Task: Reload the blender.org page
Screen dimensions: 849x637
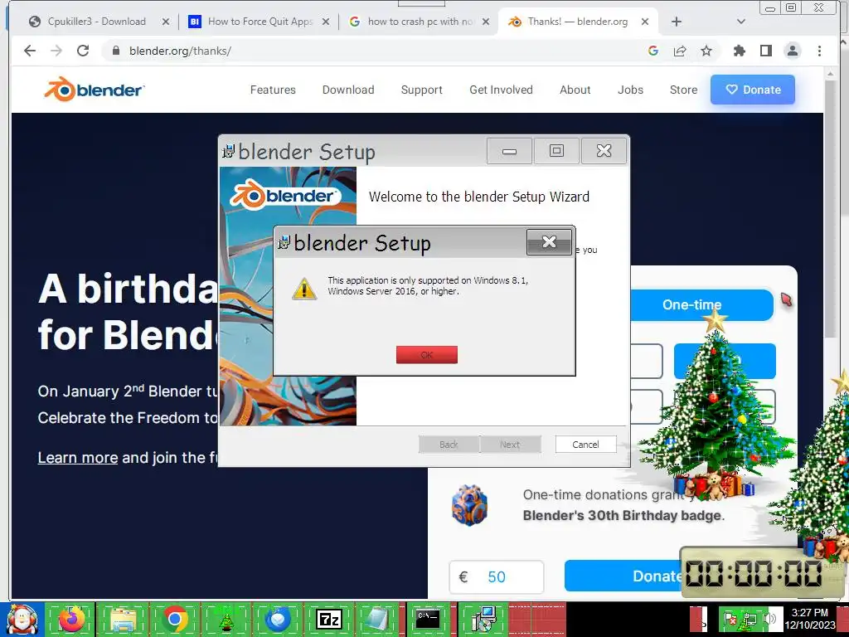Action: [x=83, y=51]
